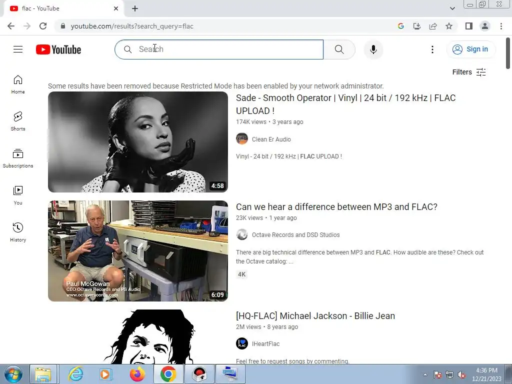Toggle the Chrome side panel icon
Image resolution: width=512 pixels, height=384 pixels.
click(469, 26)
